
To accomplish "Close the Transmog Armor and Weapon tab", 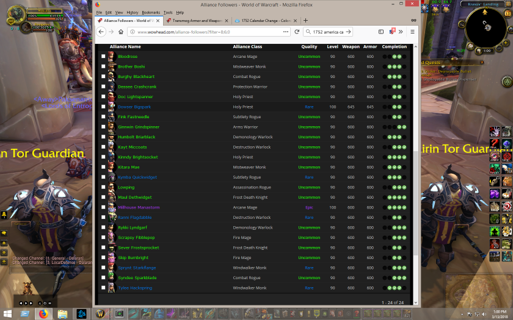I will [227, 21].
